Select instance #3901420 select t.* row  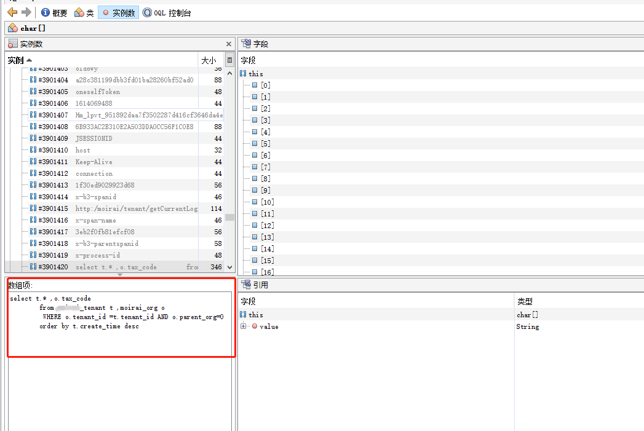(116, 267)
